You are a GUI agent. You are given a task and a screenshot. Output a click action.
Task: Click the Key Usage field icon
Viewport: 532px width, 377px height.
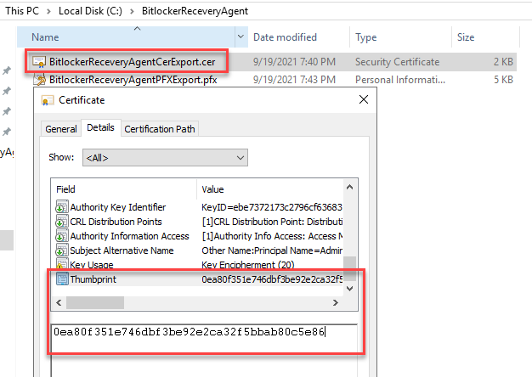(60, 265)
